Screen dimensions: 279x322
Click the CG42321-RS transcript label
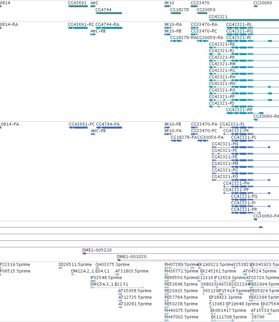[222, 103]
